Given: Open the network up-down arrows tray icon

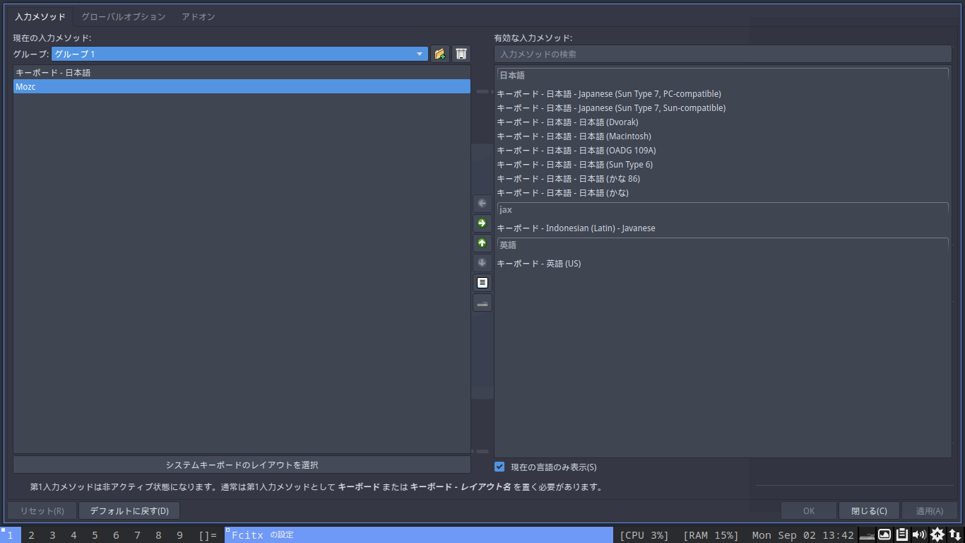Looking at the screenshot, I should 955,535.
